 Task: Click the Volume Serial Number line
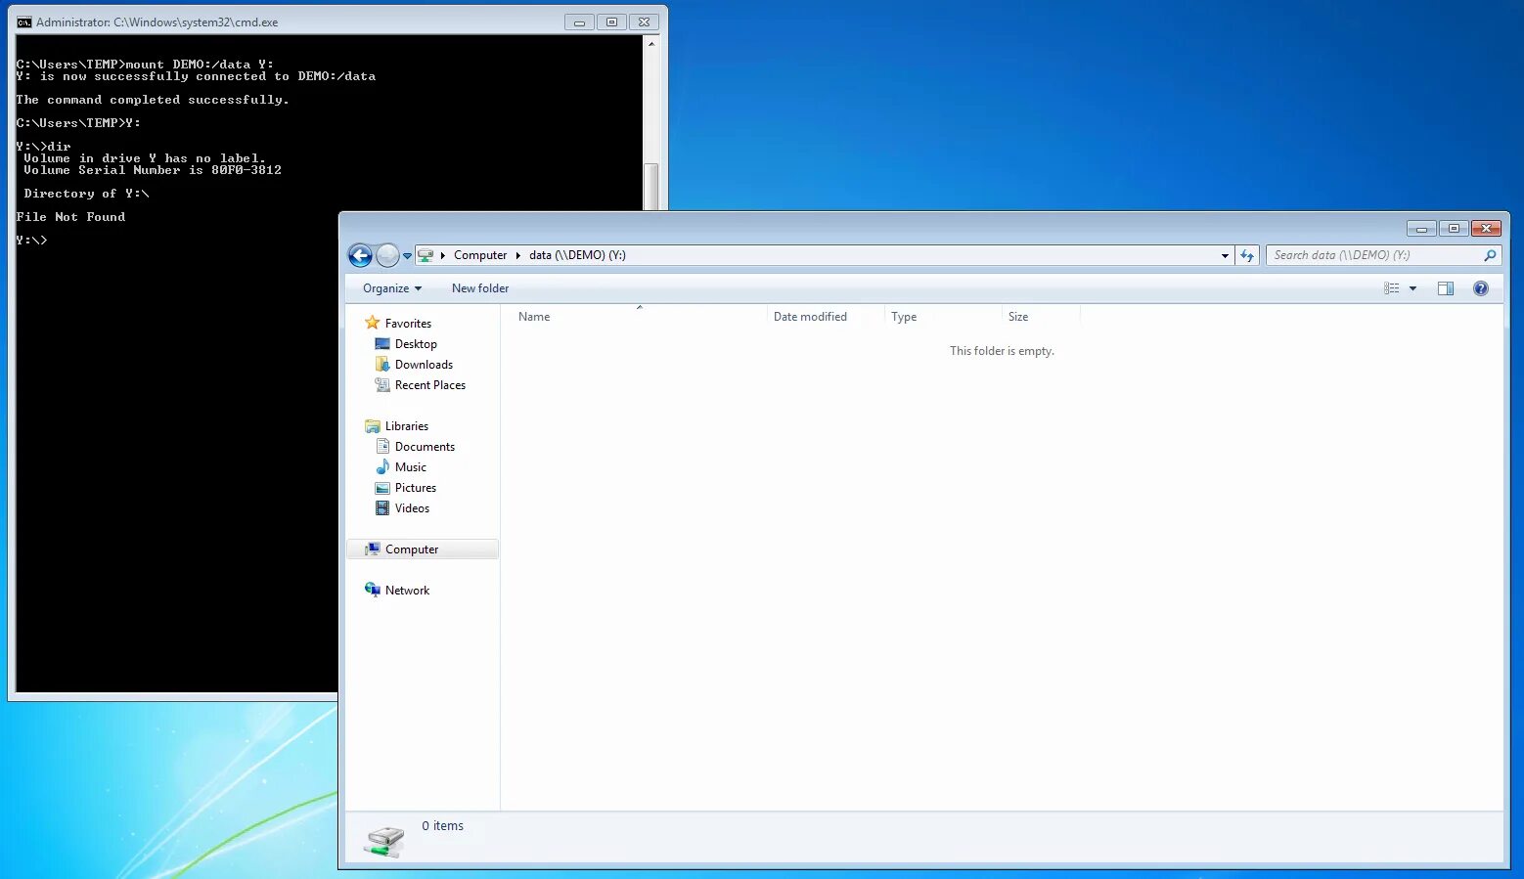[153, 170]
